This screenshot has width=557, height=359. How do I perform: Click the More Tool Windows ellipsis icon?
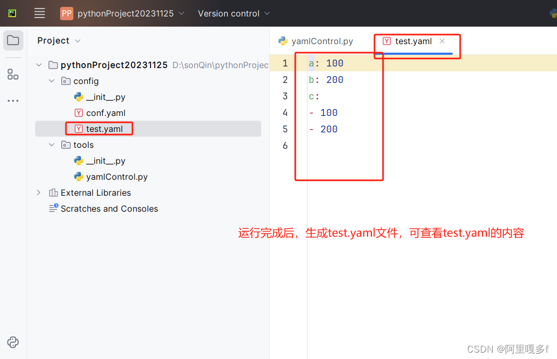coord(13,101)
